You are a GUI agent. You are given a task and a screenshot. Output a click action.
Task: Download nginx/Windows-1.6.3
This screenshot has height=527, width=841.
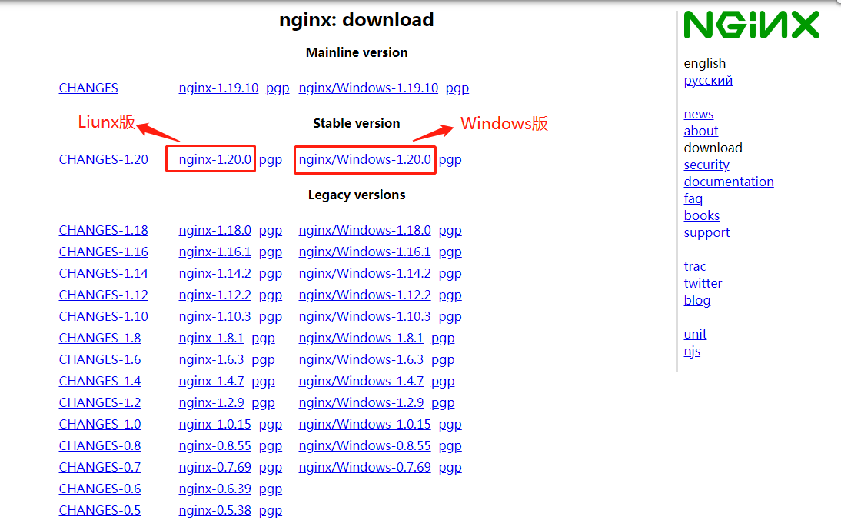click(361, 359)
